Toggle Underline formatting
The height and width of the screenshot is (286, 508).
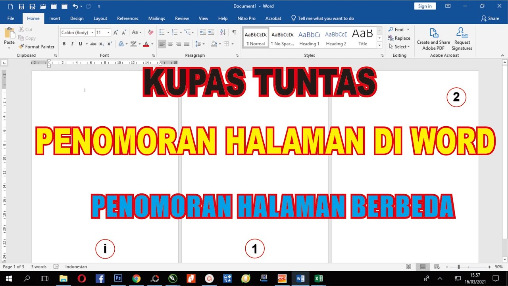(81, 44)
